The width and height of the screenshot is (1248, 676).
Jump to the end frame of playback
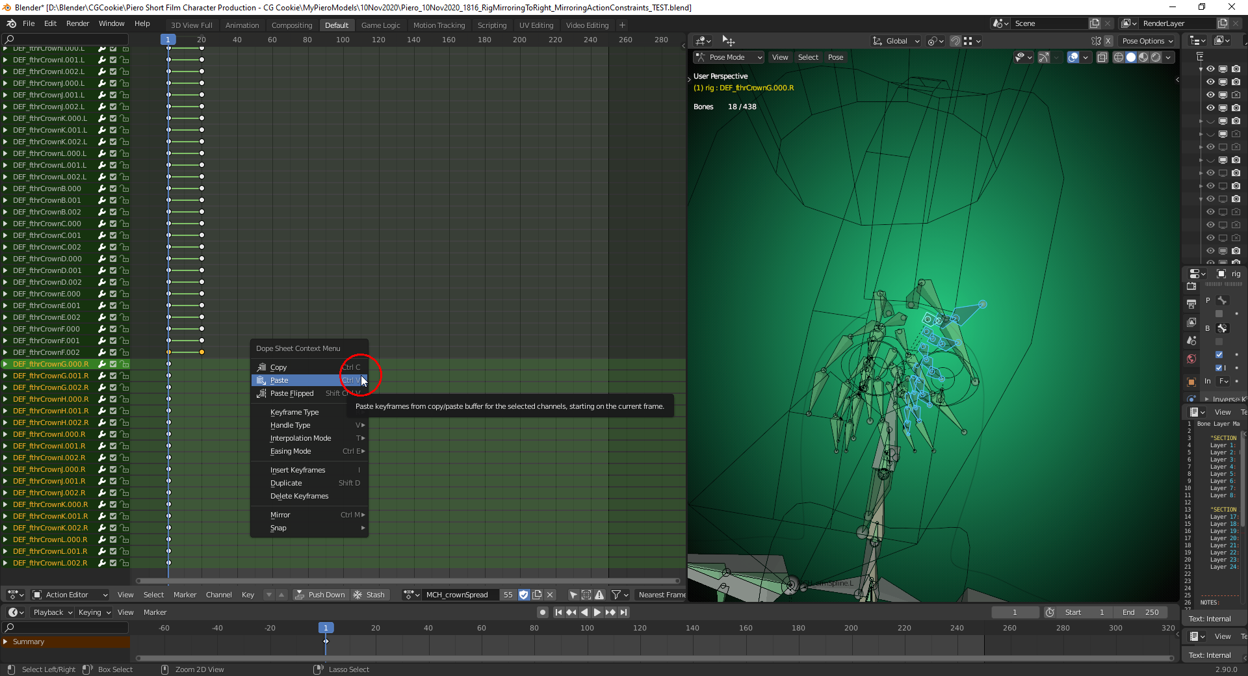(x=623, y=612)
